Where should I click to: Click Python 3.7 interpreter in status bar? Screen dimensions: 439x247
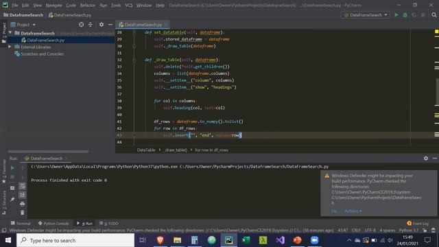click(409, 231)
